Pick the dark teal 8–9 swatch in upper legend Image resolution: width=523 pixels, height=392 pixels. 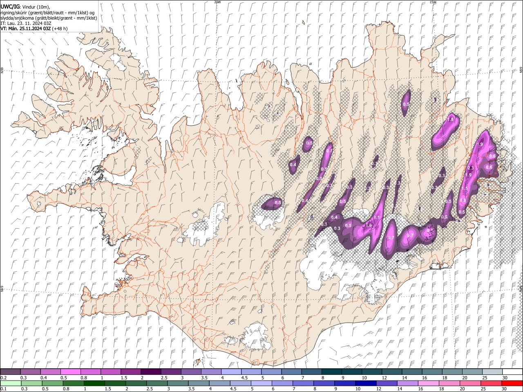coord(332,372)
